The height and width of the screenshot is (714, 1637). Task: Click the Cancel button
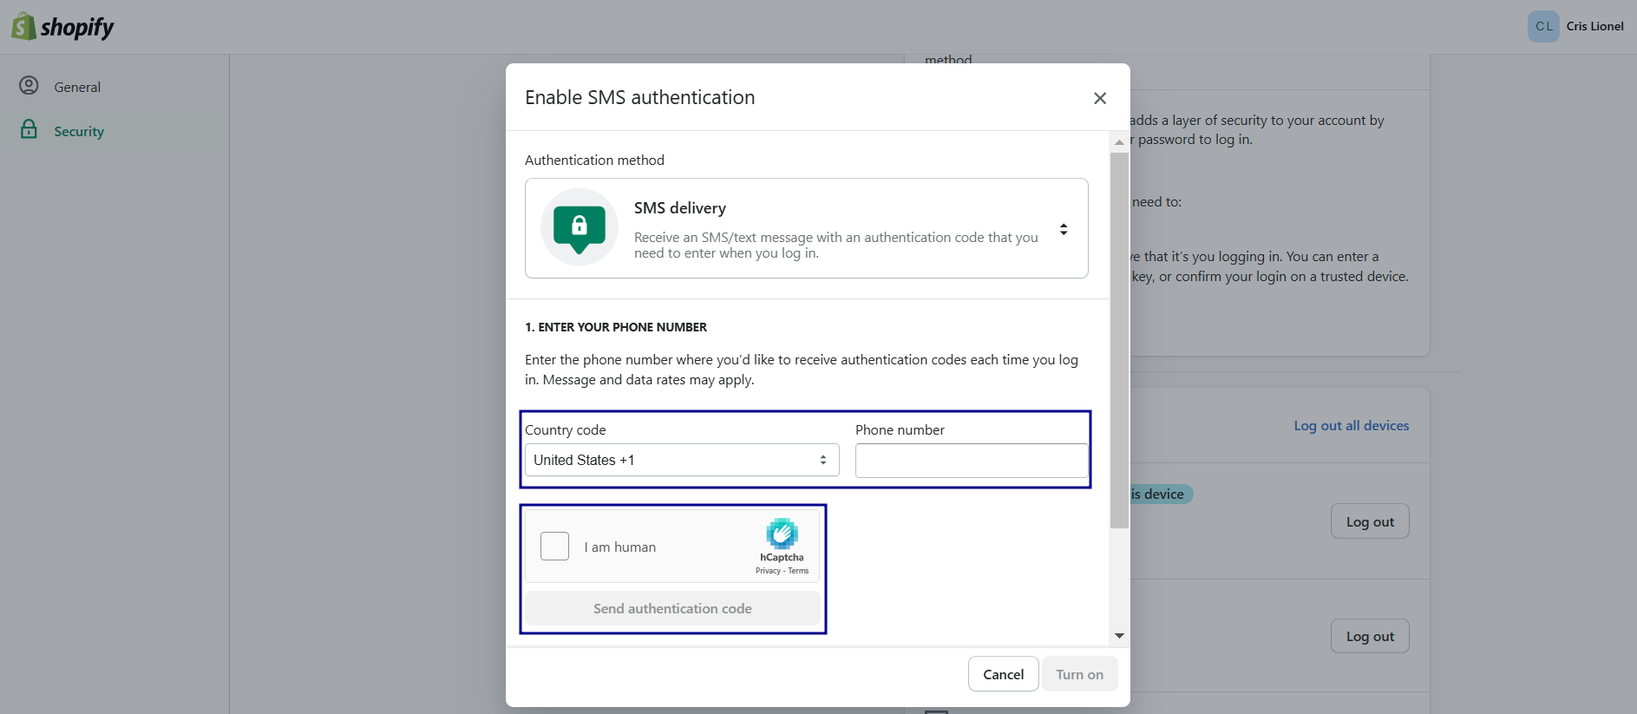(1004, 674)
